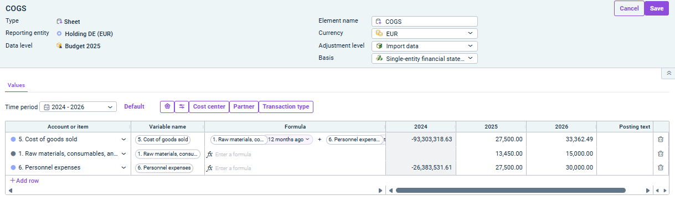Click the fx icon in Personnel expenses row
This screenshot has height=200, width=675.
pos(210,168)
